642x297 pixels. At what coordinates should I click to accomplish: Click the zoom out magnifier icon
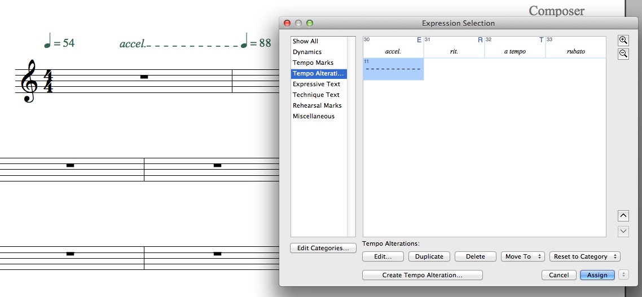point(623,54)
